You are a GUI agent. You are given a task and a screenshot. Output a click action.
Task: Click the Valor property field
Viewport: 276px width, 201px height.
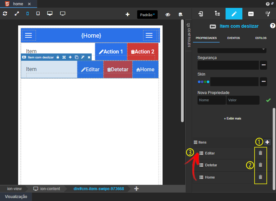point(243,100)
